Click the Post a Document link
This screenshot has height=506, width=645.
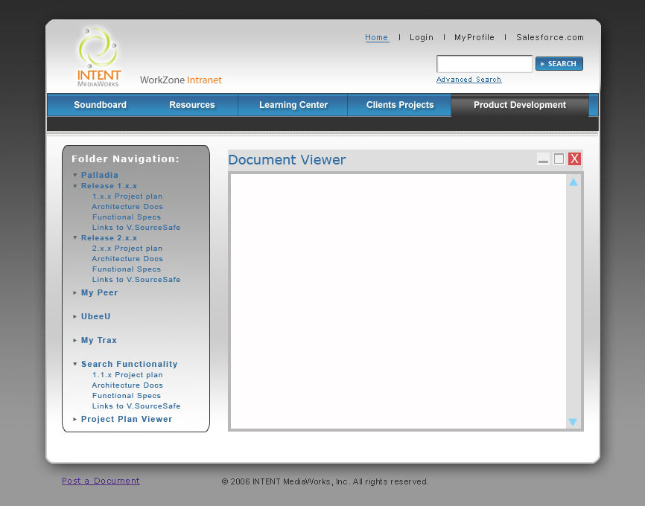tap(101, 481)
